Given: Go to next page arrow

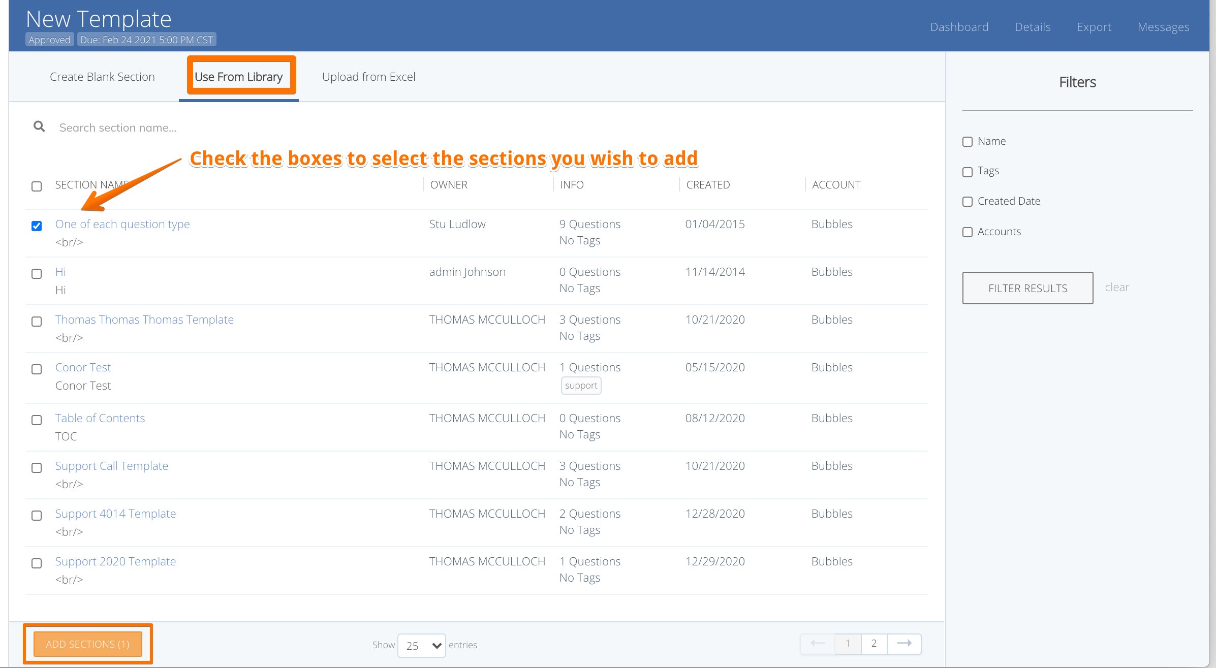Looking at the screenshot, I should pos(904,644).
